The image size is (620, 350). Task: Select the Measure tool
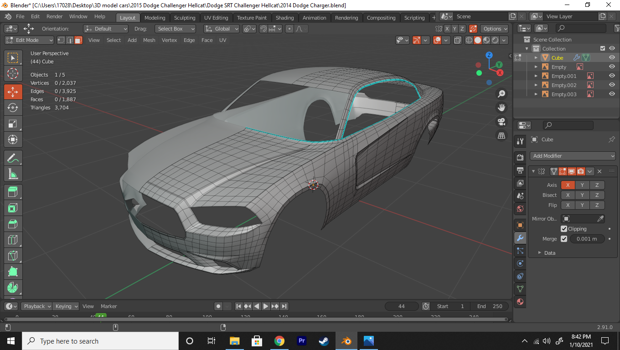[x=13, y=174]
